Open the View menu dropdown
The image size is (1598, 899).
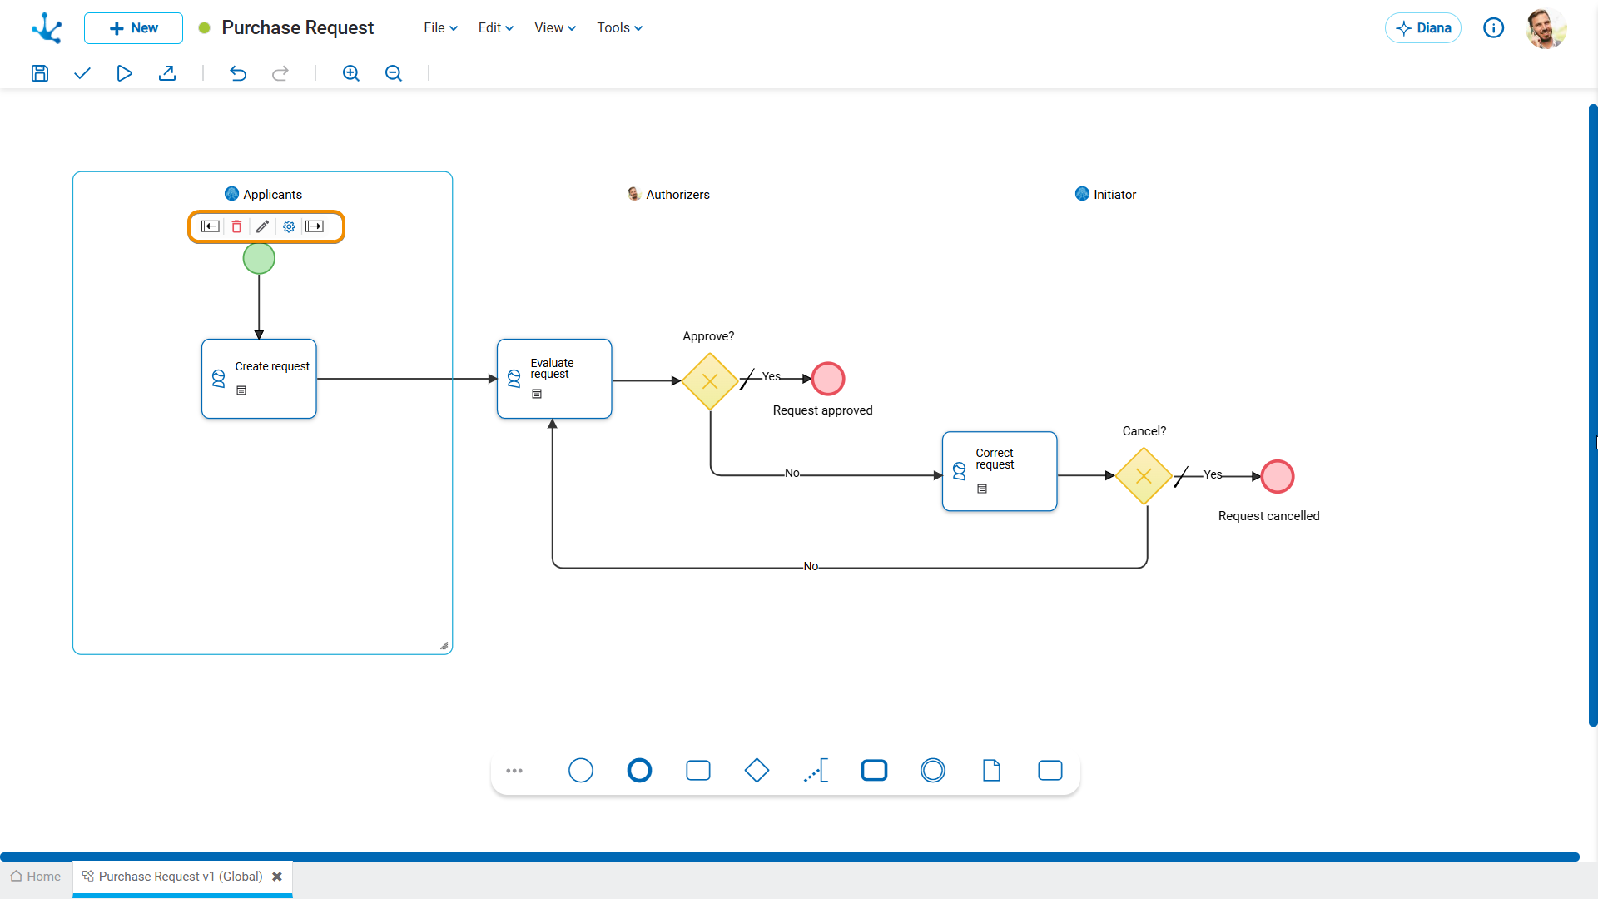[x=554, y=28]
